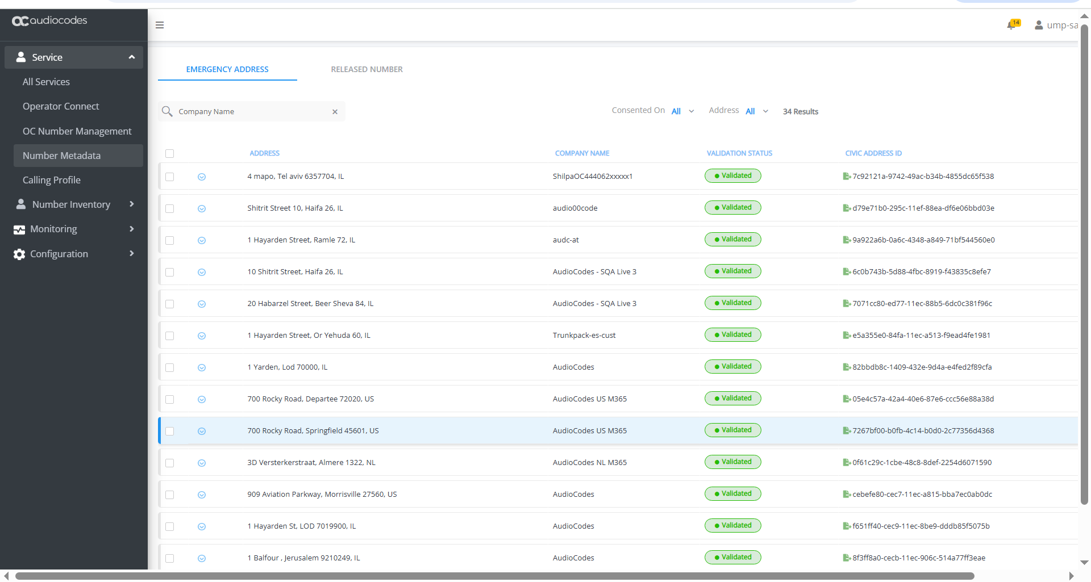Click the ump-sa user profile icon
The image size is (1091, 582).
(1039, 25)
